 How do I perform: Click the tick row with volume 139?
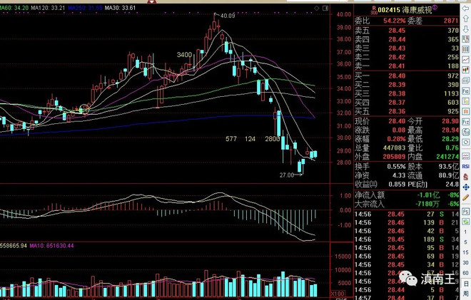tap(407, 222)
